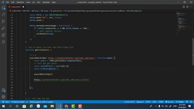Open the Help menu
The width and height of the screenshot is (194, 109).
[x=53, y=2]
